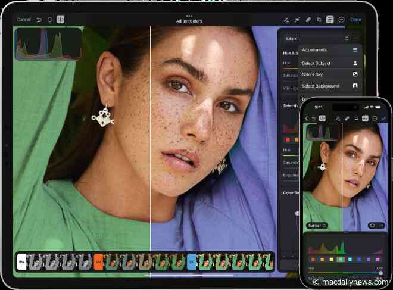Go back using the iPhone chevron
Image resolution: width=393 pixels, height=290 pixels.
click(x=306, y=119)
